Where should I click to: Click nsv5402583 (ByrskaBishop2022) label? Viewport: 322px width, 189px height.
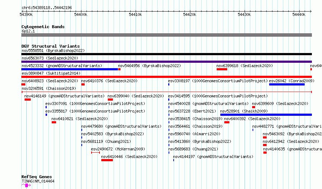[113, 134]
